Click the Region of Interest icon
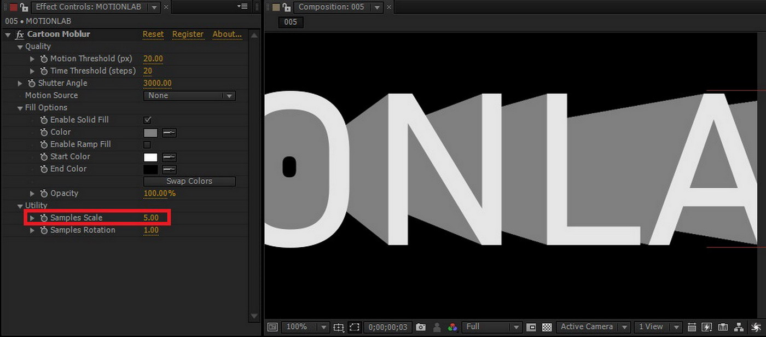Image resolution: width=766 pixels, height=337 pixels. (x=531, y=327)
